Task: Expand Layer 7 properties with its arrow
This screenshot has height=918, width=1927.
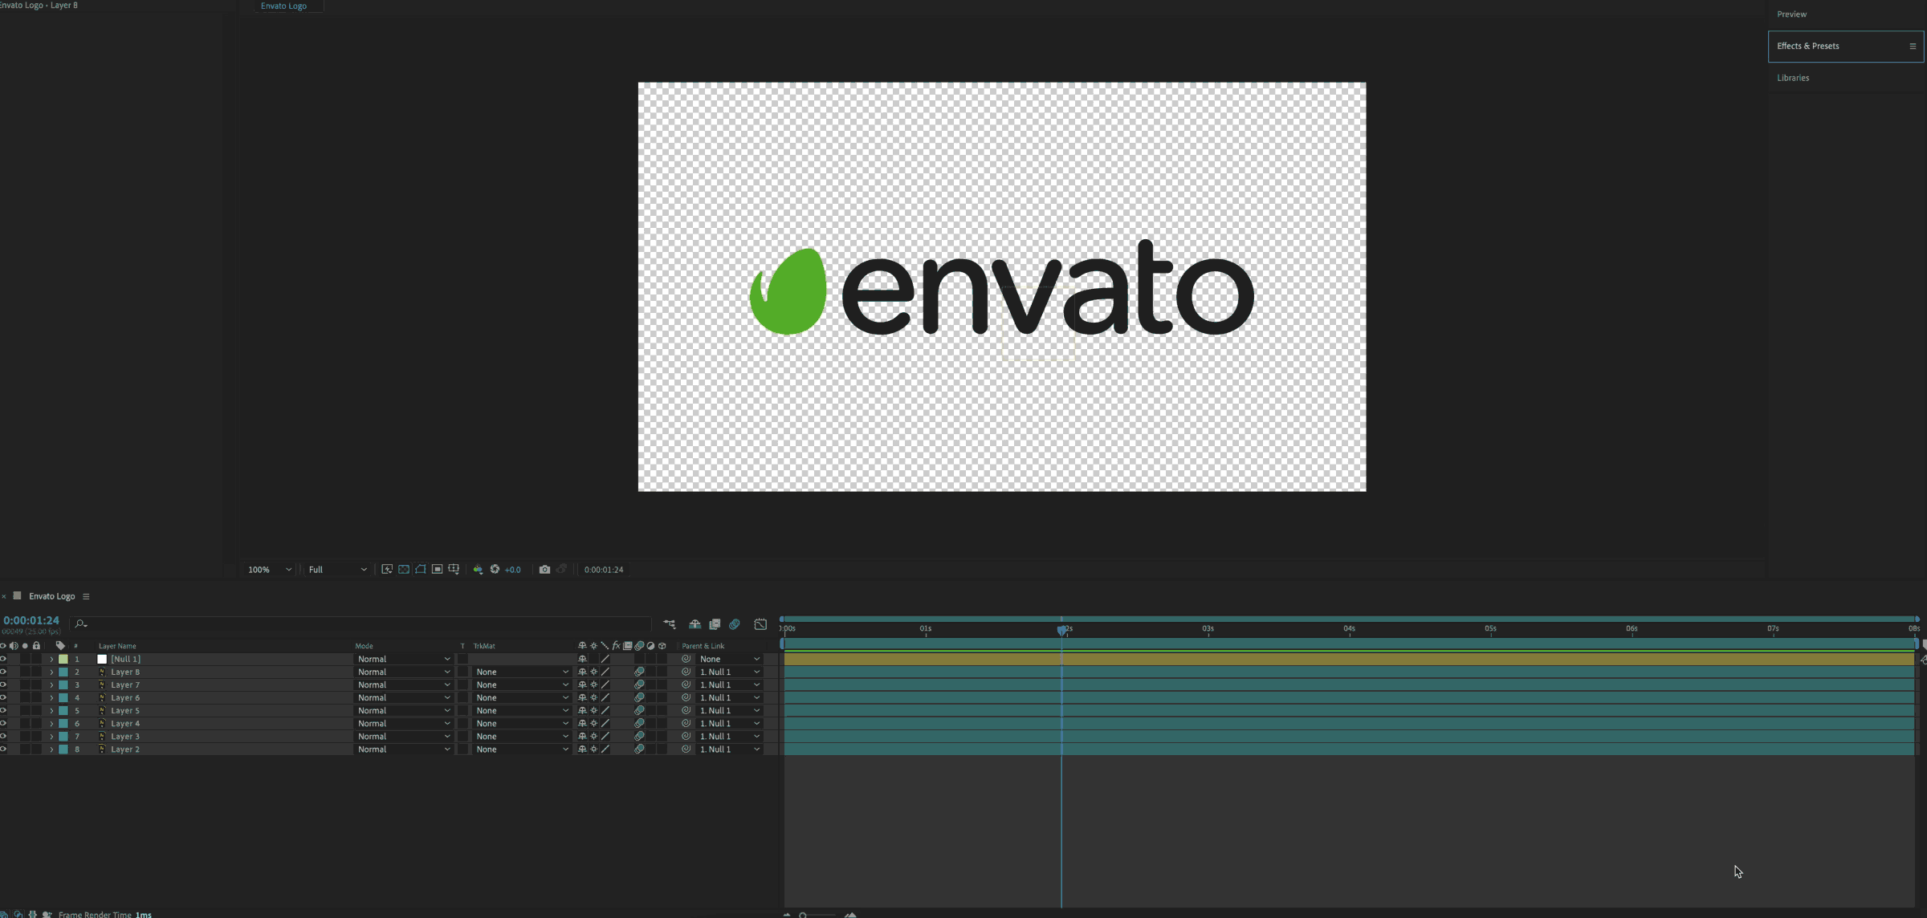Action: click(x=51, y=685)
